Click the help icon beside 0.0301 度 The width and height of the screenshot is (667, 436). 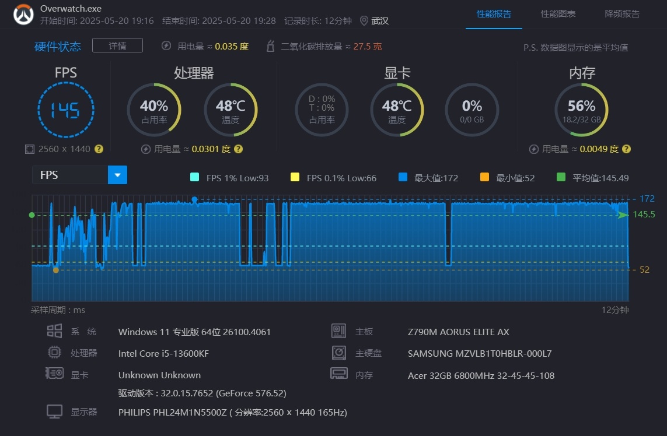238,149
